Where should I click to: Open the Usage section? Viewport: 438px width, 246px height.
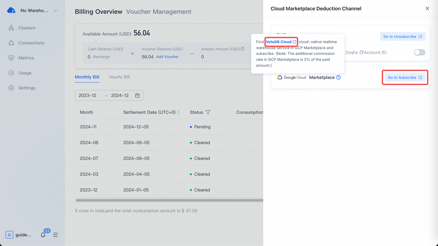tap(25, 73)
